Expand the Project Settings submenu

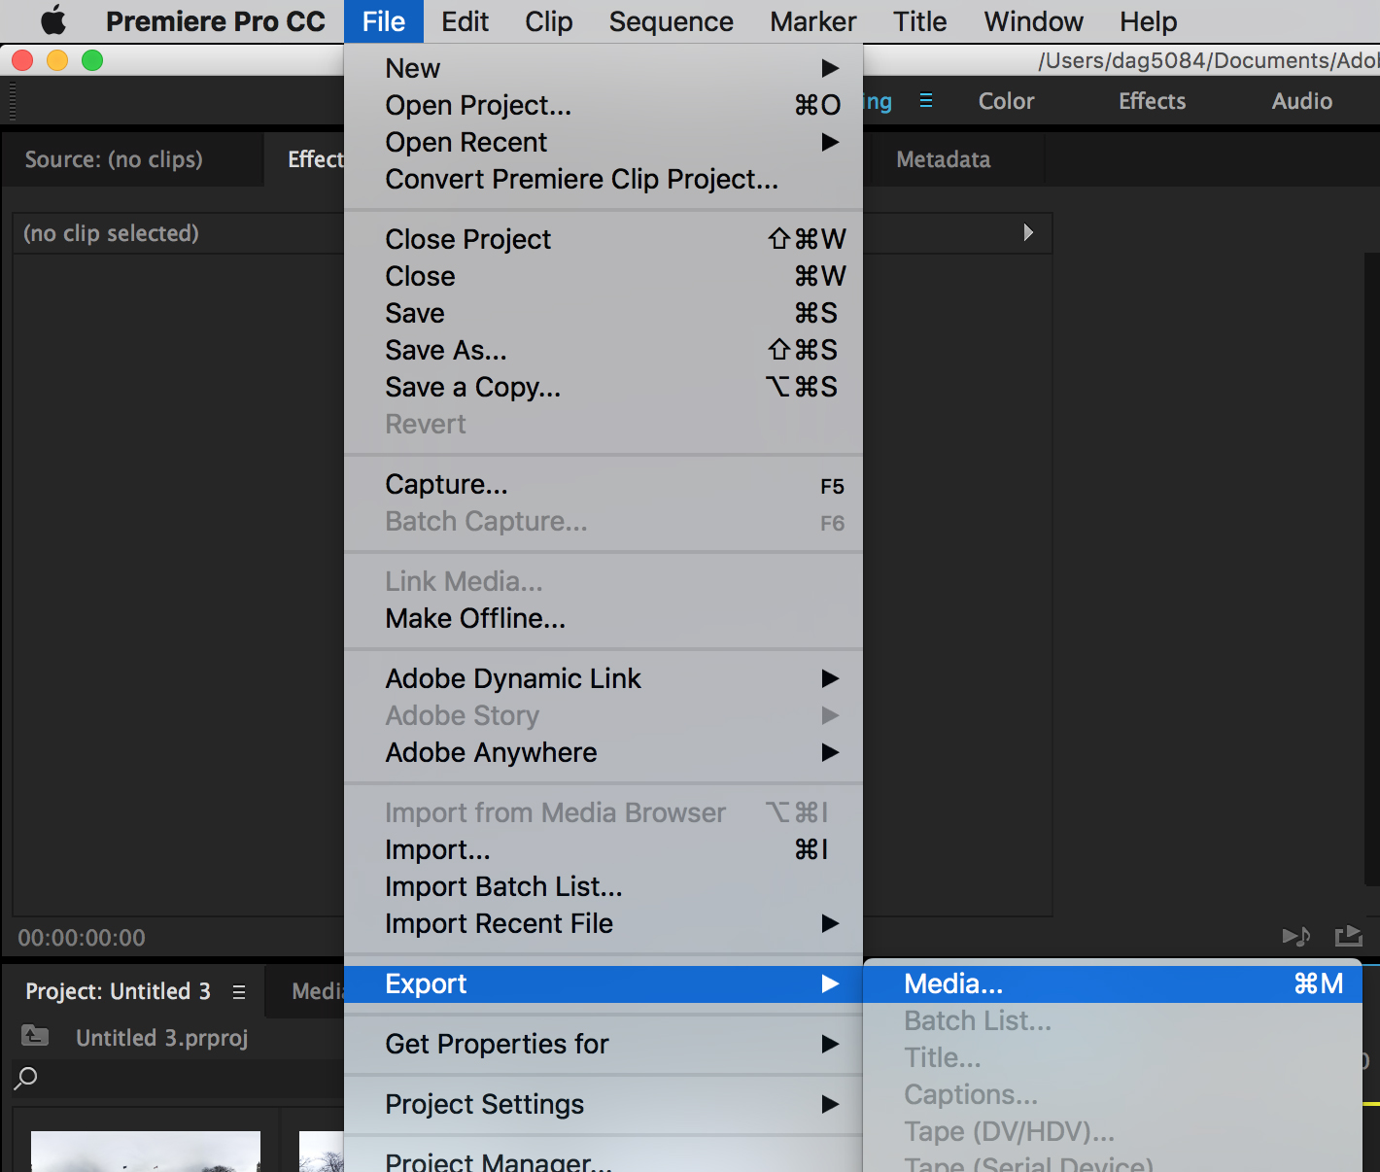pyautogui.click(x=604, y=1104)
